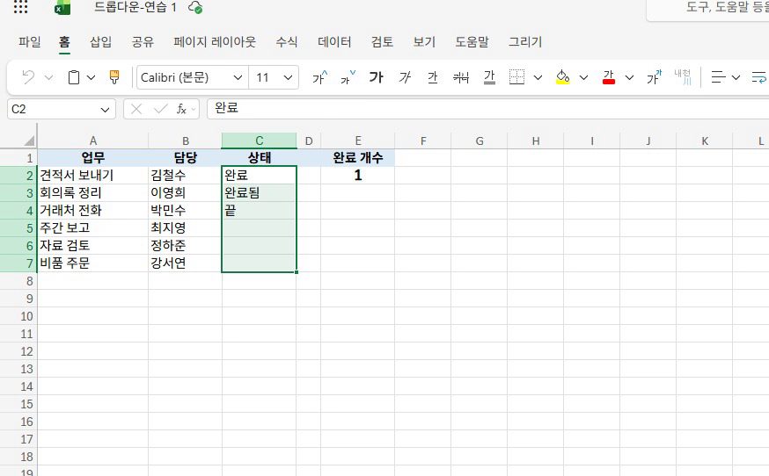The image size is (769, 476).
Task: Select the 완료 개수 header cell
Action: [357, 158]
